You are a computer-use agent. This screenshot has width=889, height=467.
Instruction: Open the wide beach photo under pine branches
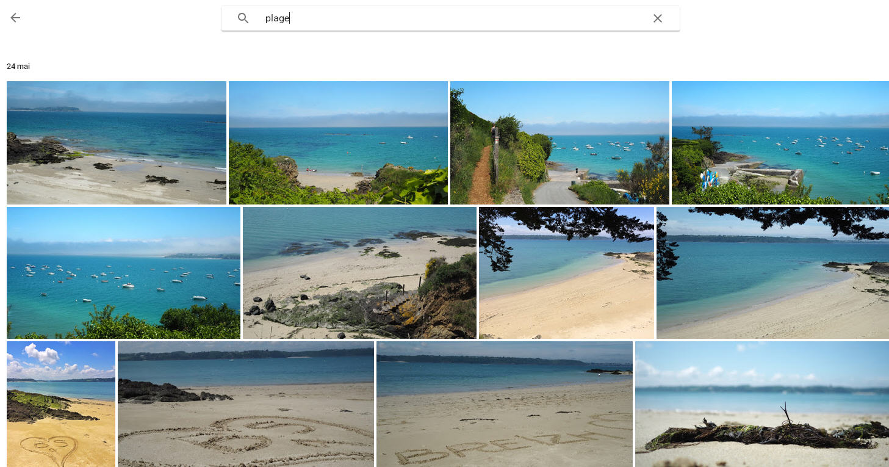772,273
